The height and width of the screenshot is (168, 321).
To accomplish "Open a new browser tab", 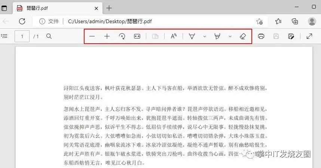I will 109,8.
